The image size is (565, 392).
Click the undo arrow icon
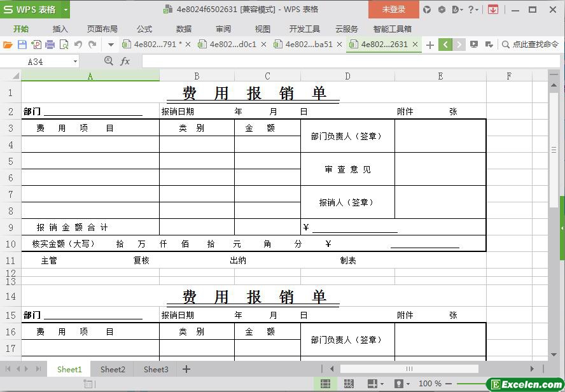coord(78,45)
